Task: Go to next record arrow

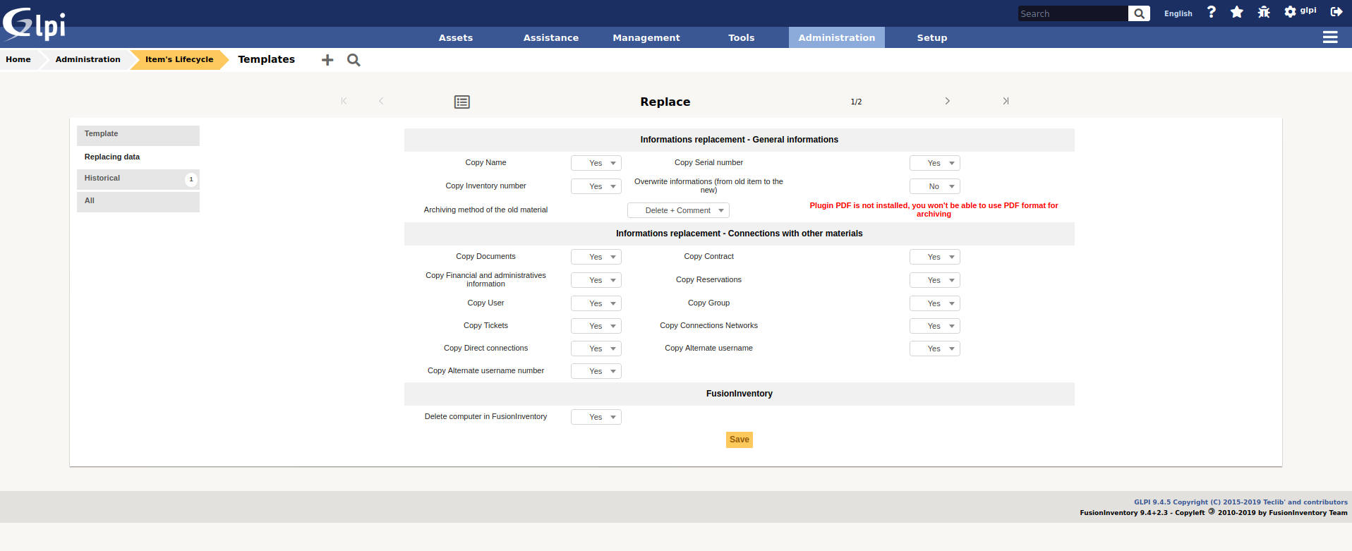Action: click(x=947, y=102)
